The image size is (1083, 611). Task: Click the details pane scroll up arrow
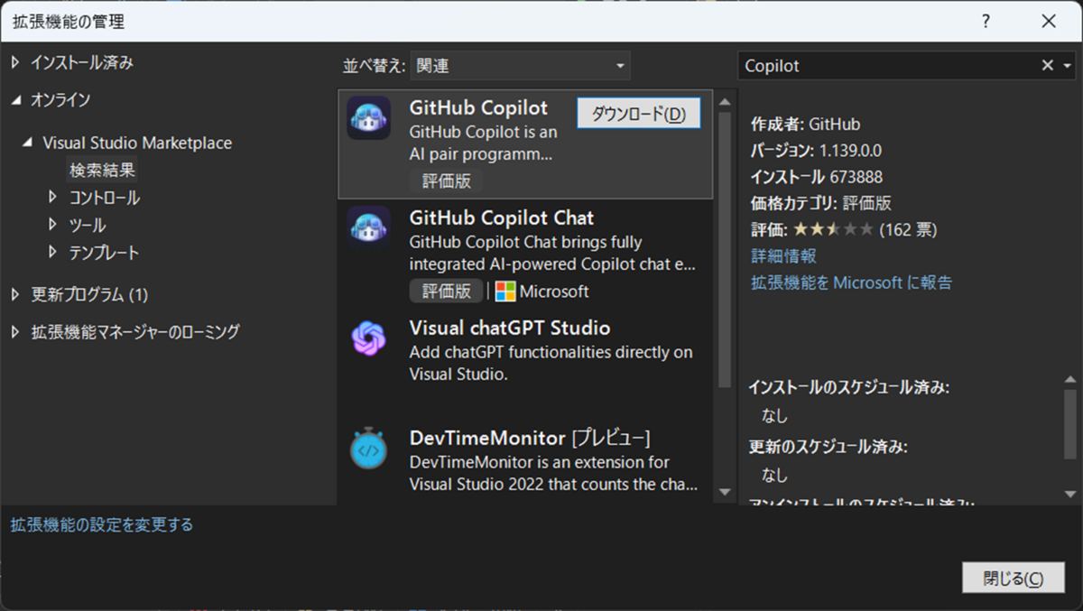1070,380
